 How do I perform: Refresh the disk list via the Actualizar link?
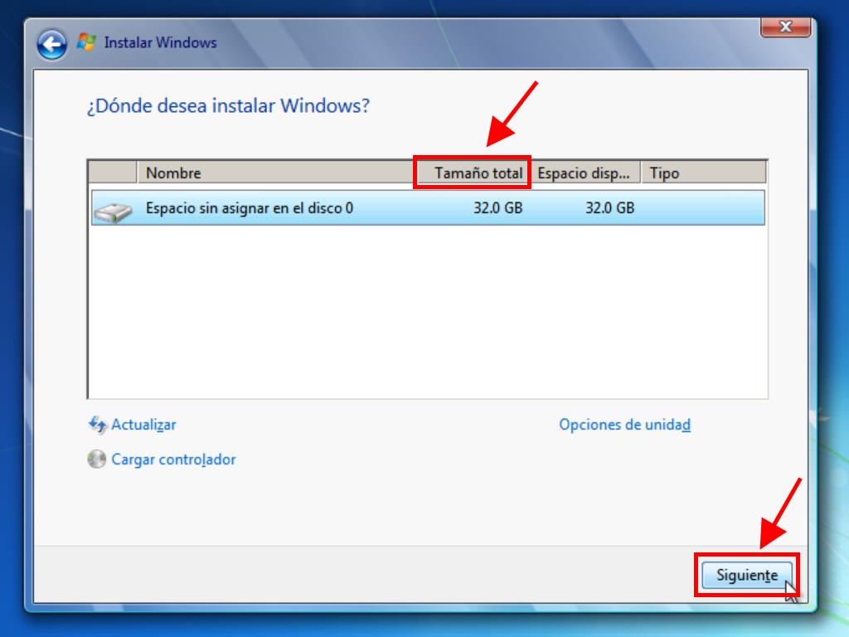pos(143,425)
